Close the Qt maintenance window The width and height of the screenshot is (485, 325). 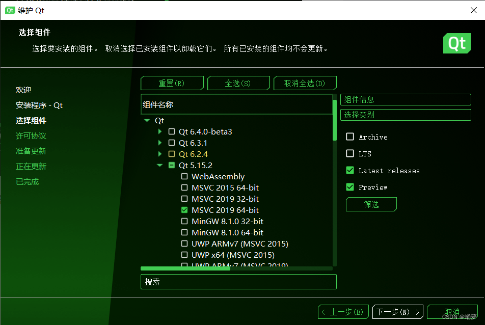(473, 10)
